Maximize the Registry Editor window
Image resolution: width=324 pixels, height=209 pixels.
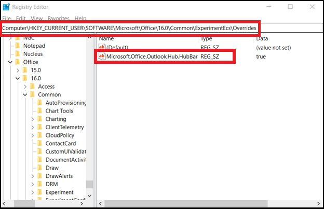[290, 7]
